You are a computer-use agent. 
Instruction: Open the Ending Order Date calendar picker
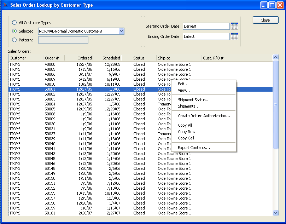click(x=234, y=36)
